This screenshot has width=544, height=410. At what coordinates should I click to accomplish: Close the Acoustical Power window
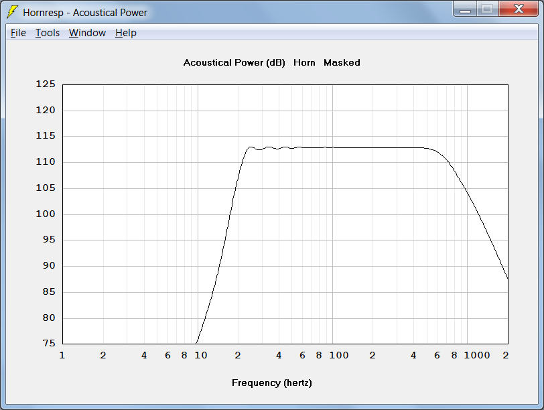[519, 9]
